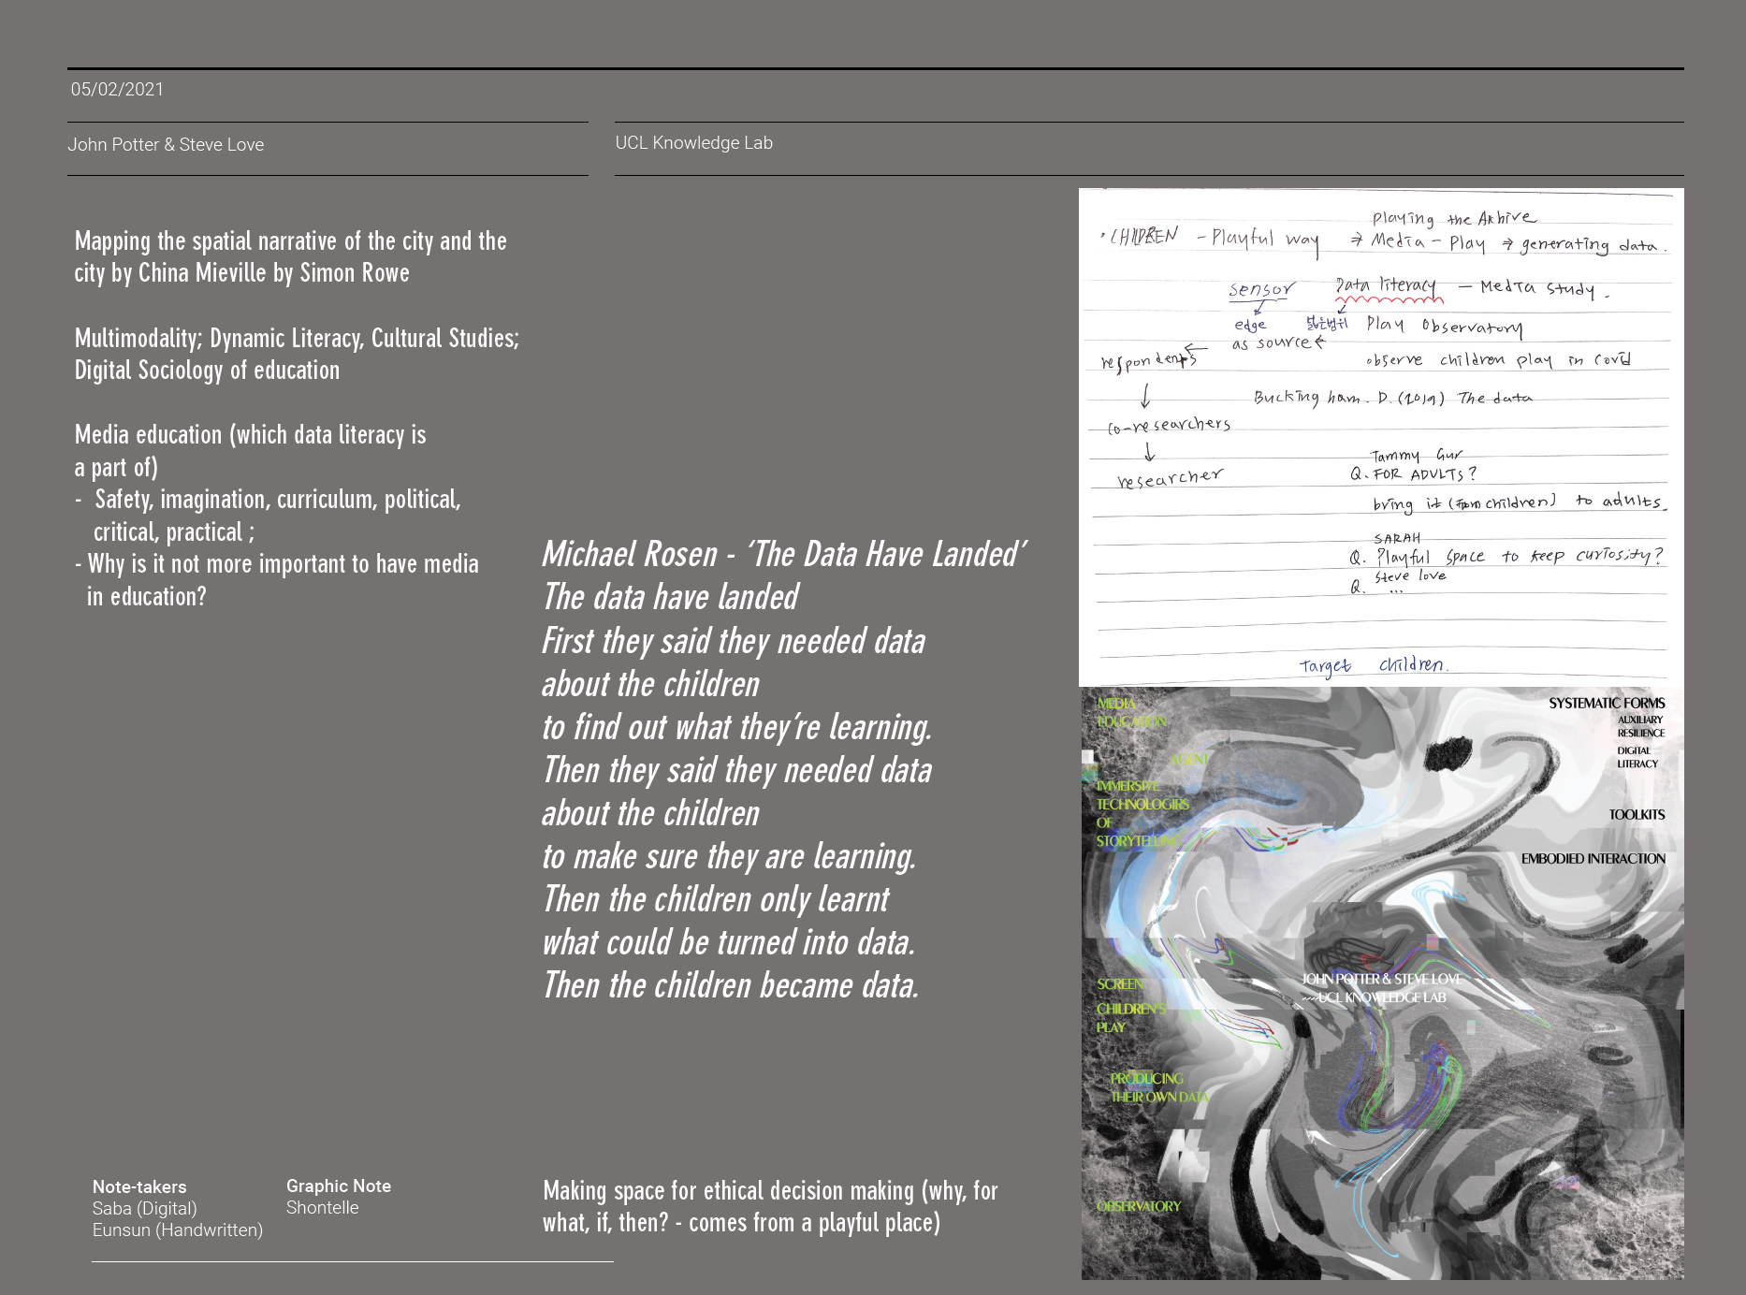Click 'Then the children became data.' line
Image resolution: width=1746 pixels, height=1295 pixels.
click(x=731, y=985)
